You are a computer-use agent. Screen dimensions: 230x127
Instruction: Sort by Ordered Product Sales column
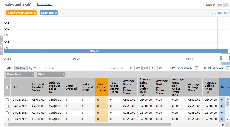38,87
